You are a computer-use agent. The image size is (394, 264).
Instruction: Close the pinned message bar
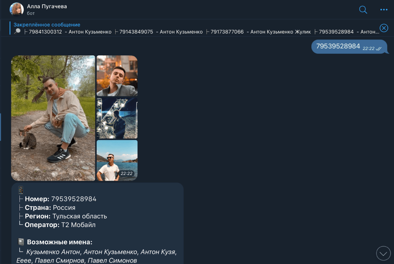coord(384,28)
